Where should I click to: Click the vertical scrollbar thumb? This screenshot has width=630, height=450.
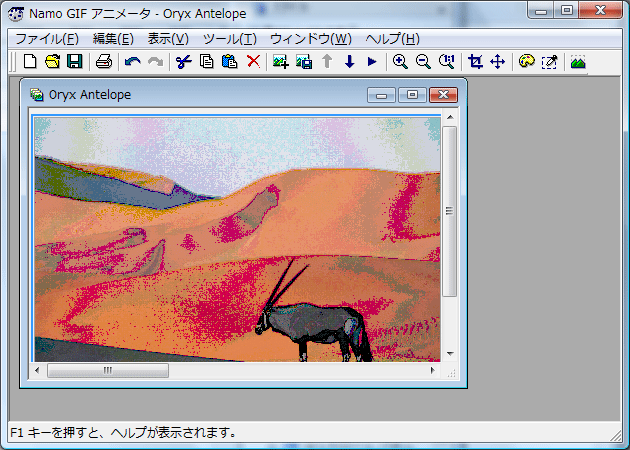[449, 211]
